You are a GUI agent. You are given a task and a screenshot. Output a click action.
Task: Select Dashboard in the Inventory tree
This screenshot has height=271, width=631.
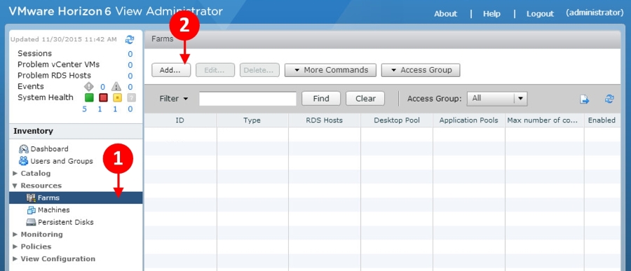(50, 148)
